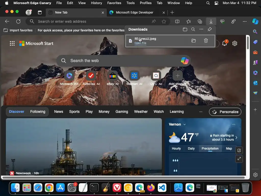This screenshot has width=261, height=196.
Task: Open sidebar Outlook icon
Action: (255, 83)
